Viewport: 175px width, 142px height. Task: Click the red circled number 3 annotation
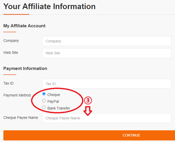coord(88,100)
